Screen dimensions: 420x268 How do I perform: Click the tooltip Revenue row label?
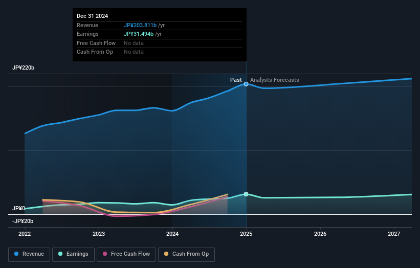87,25
